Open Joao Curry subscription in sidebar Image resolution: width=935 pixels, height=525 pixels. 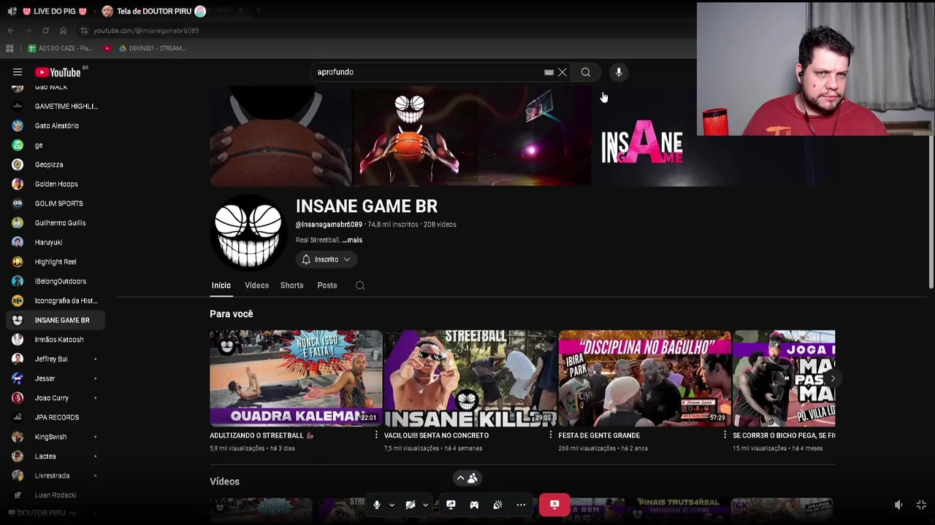point(55,398)
